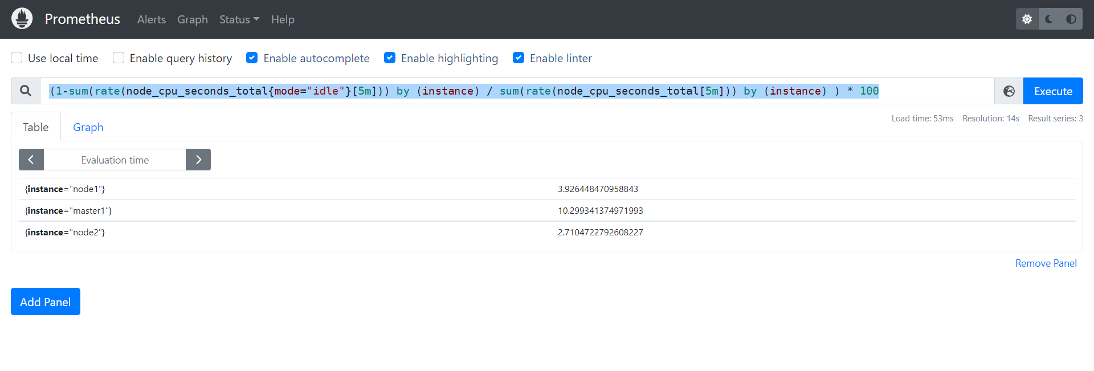Select value 3.926448470958843
The image size is (1094, 371).
coord(598,189)
